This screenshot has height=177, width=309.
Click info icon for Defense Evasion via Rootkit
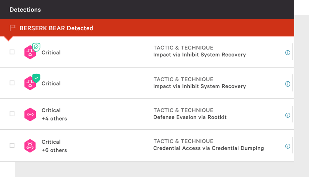288,115
